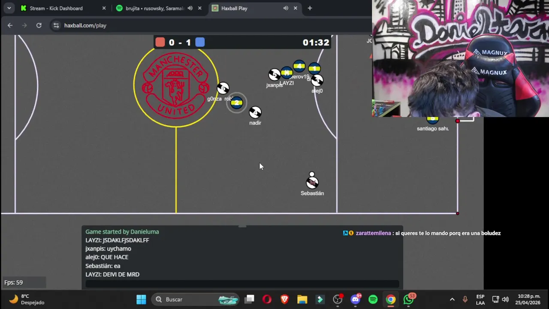
Task: Go forward in browser history
Action: pos(24,25)
